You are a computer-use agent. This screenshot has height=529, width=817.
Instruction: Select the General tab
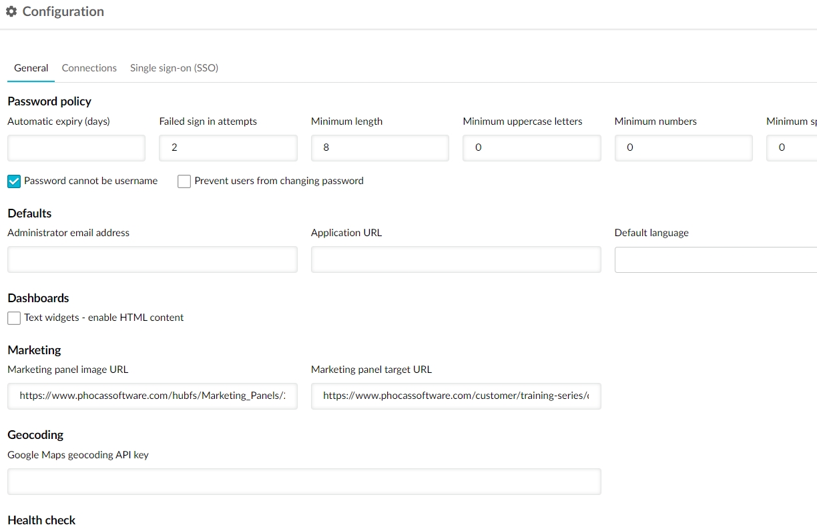[31, 68]
